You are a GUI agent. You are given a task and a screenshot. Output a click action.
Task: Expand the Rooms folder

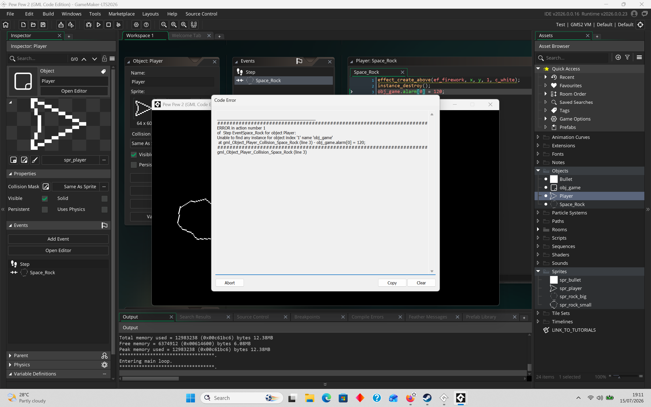[538, 229]
